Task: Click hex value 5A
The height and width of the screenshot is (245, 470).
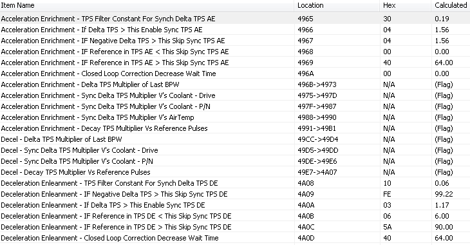Action: point(388,227)
